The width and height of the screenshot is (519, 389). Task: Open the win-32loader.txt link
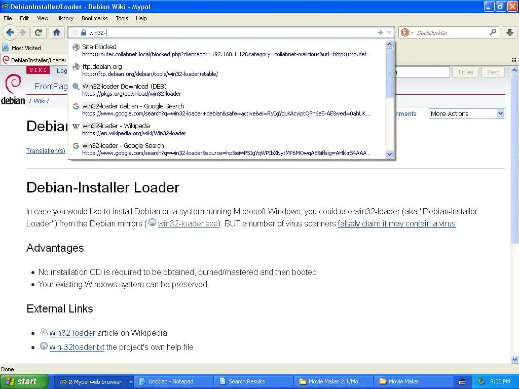pyautogui.click(x=77, y=347)
